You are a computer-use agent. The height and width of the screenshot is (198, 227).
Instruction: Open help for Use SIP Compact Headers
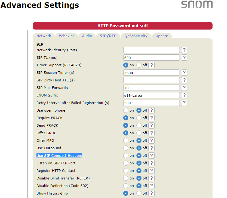click(152, 156)
